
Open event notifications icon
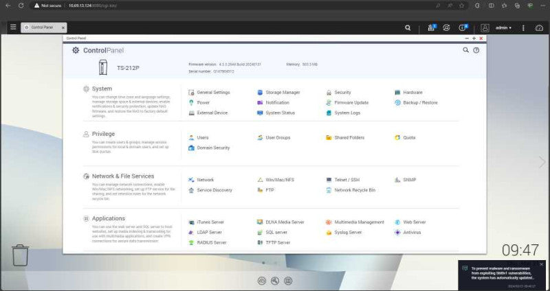point(463,27)
